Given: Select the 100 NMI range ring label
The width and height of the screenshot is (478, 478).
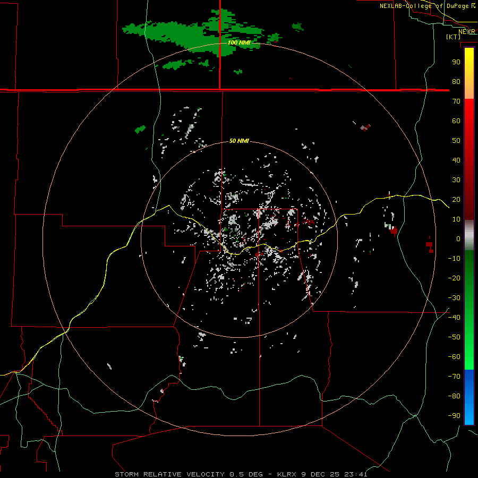Looking at the screenshot, I should pos(240,42).
